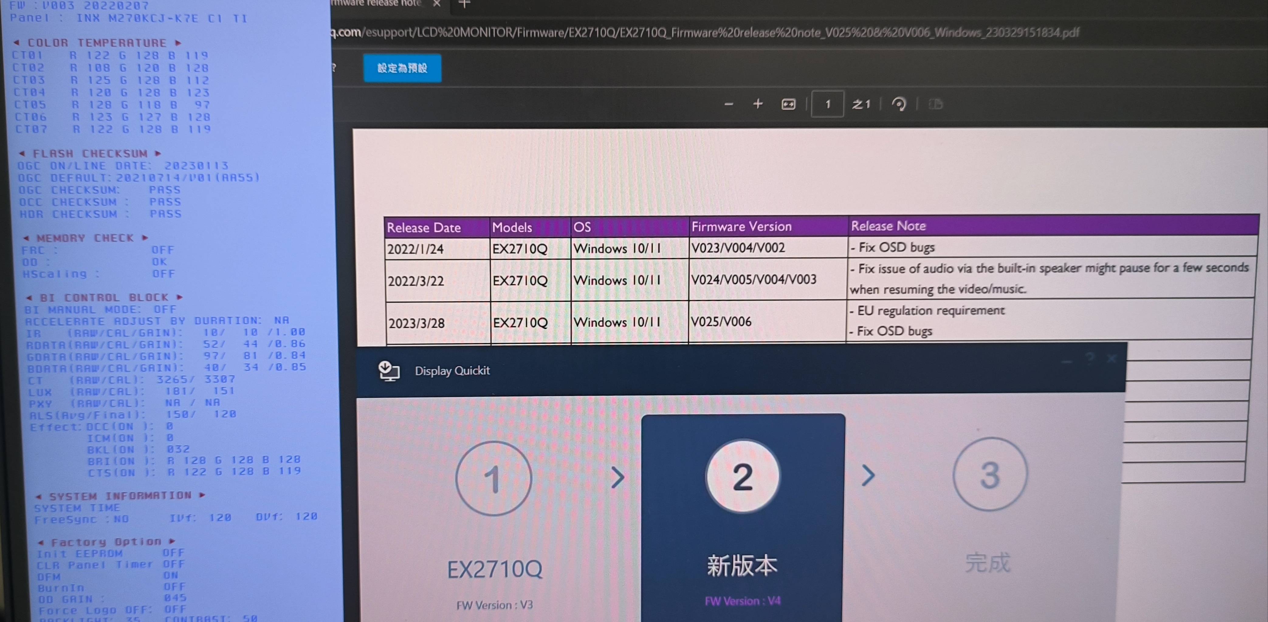1268x622 pixels.
Task: Click the 新版本 label in step 2
Action: (742, 566)
